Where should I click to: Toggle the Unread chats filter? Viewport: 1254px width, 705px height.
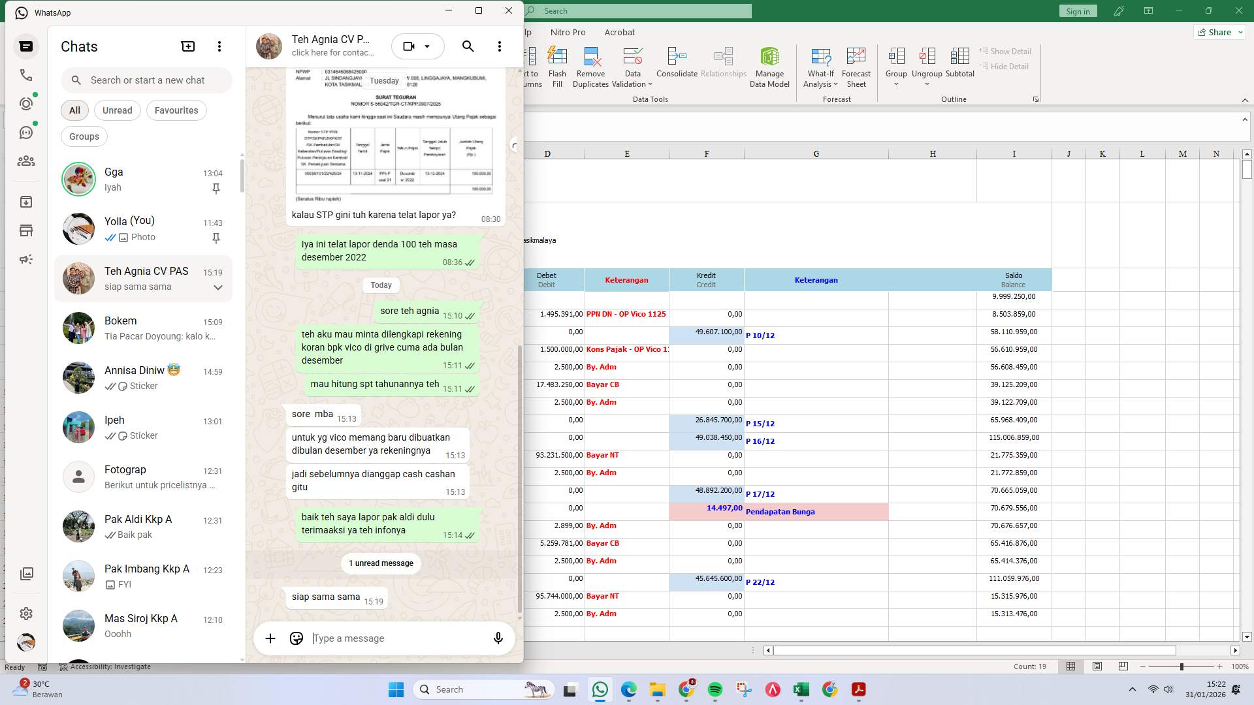point(117,110)
